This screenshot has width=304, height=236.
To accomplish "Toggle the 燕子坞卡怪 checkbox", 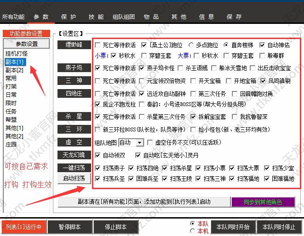I will (x=142, y=68).
